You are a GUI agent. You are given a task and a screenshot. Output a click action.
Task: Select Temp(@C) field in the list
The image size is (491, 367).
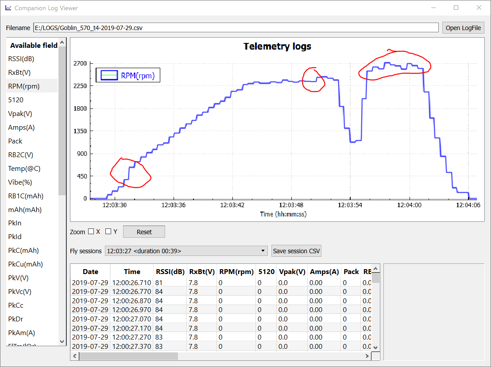(x=23, y=169)
